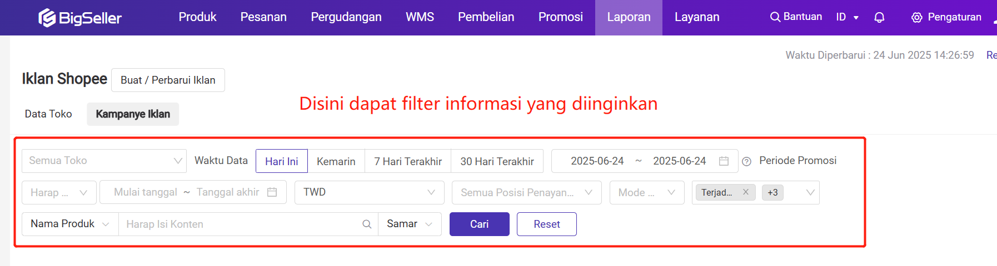Open the TWD currency dropdown
997x266 pixels.
(370, 192)
